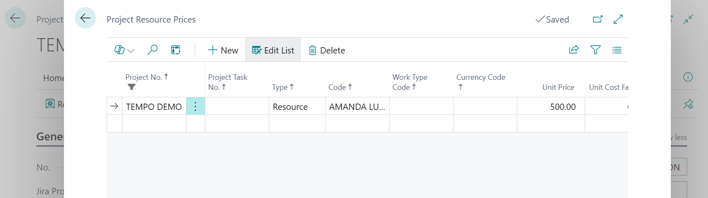Click the back arrow beside Project Resource Prices
Image resolution: width=708 pixels, height=198 pixels.
tap(85, 18)
